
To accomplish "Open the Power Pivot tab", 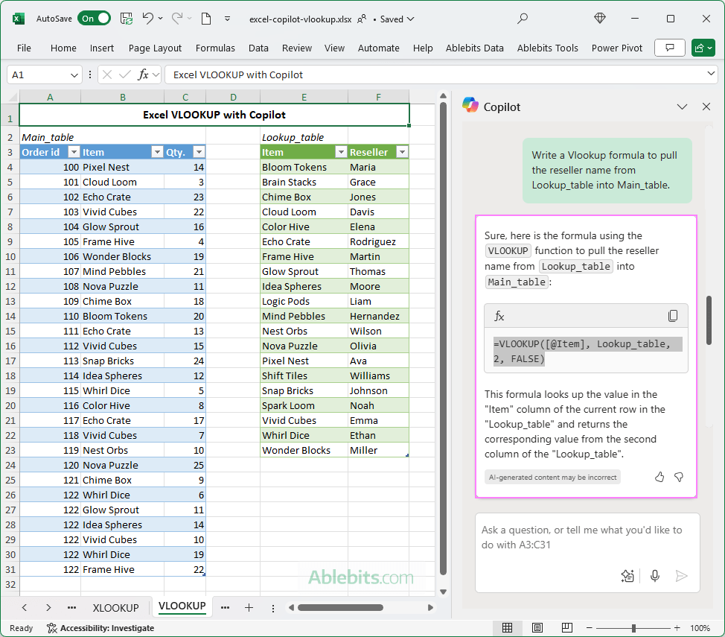I will click(x=617, y=48).
